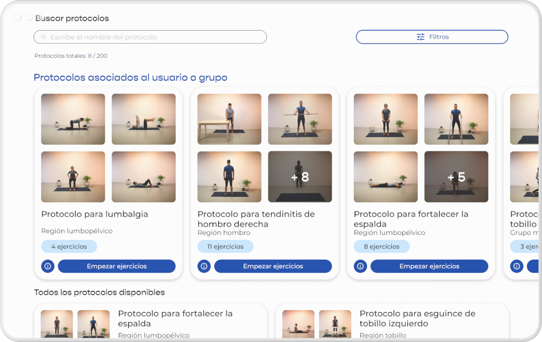The width and height of the screenshot is (542, 342).
Task: Open table-leaning shoulder exercise thumbnail
Action: [x=230, y=119]
